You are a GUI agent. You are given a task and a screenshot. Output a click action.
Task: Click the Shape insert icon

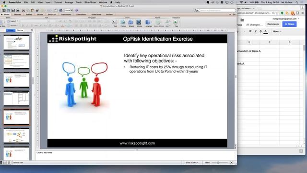[x=131, y=23]
